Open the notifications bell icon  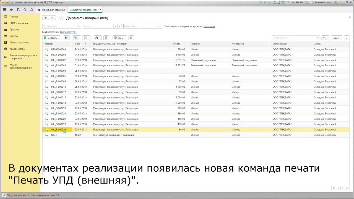tap(32, 10)
